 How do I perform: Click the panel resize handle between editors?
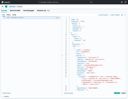pyautogui.click(x=62, y=56)
